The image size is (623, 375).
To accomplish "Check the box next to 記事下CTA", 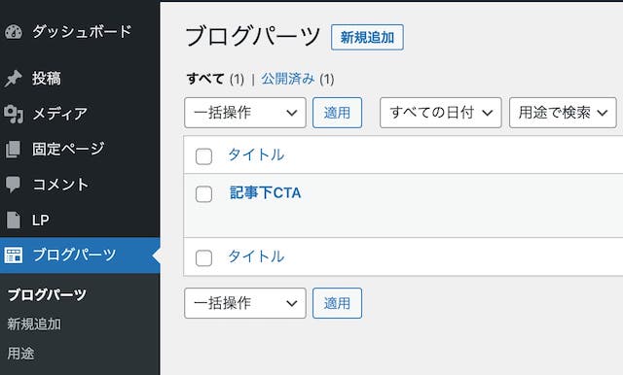I will [203, 194].
